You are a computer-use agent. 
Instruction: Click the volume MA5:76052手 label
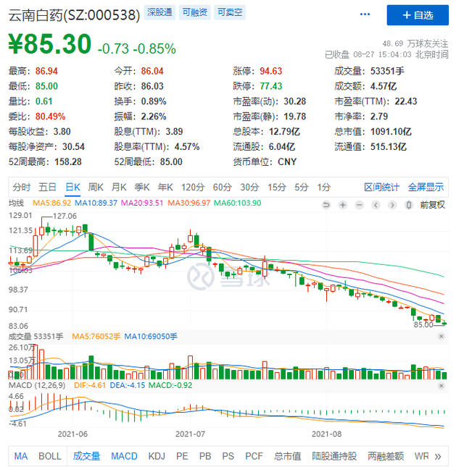(x=96, y=337)
